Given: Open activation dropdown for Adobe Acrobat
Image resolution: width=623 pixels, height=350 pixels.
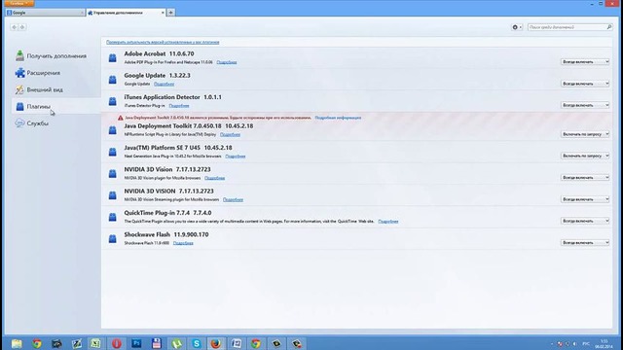Looking at the screenshot, I should tap(585, 62).
